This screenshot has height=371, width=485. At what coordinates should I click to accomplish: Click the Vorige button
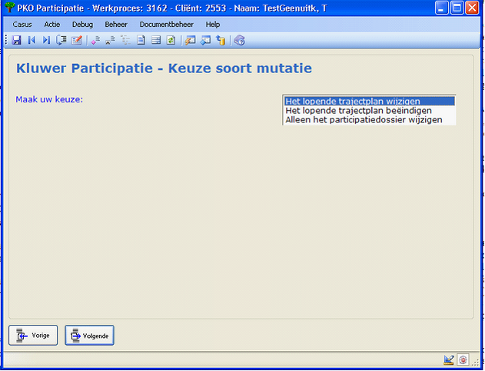[x=33, y=335]
